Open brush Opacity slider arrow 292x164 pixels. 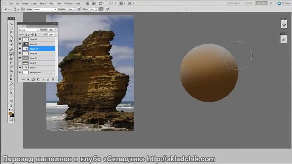tap(74, 9)
